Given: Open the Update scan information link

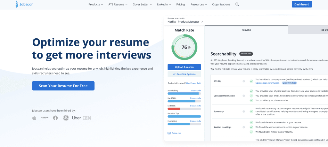Looking at the screenshot, I should click(x=267, y=83).
